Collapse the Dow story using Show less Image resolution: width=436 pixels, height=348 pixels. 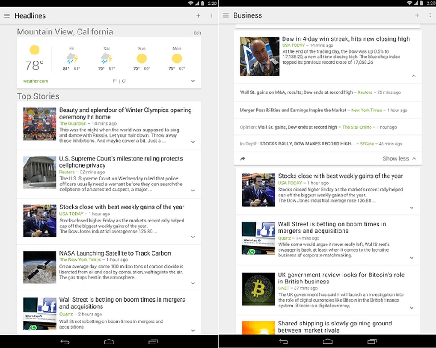tap(398, 158)
